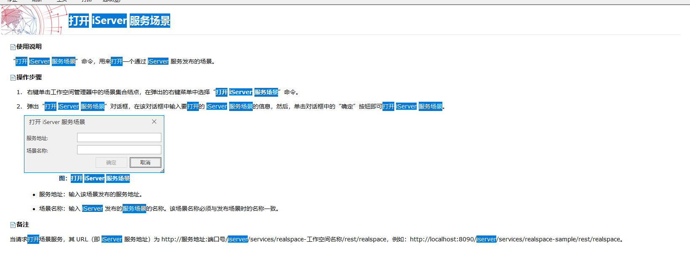This screenshot has width=690, height=259.
Task: Click the 服务地址: label in the dialog
Action: [37, 138]
